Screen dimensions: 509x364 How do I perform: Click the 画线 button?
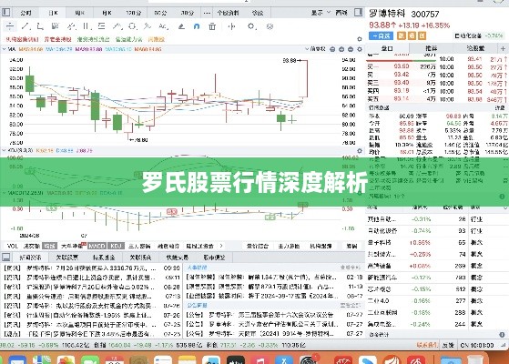[x=341, y=13]
